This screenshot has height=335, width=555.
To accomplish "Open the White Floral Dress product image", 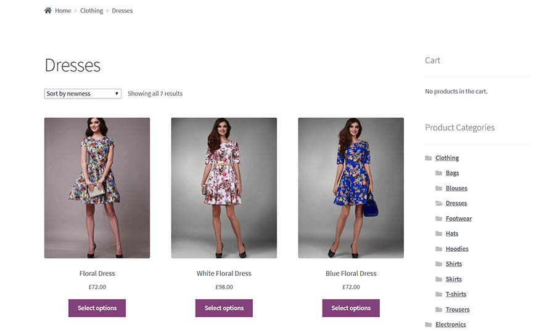I will (x=224, y=188).
